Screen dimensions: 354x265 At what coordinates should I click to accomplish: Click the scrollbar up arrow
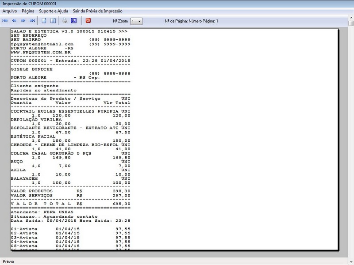[x=351, y=17]
